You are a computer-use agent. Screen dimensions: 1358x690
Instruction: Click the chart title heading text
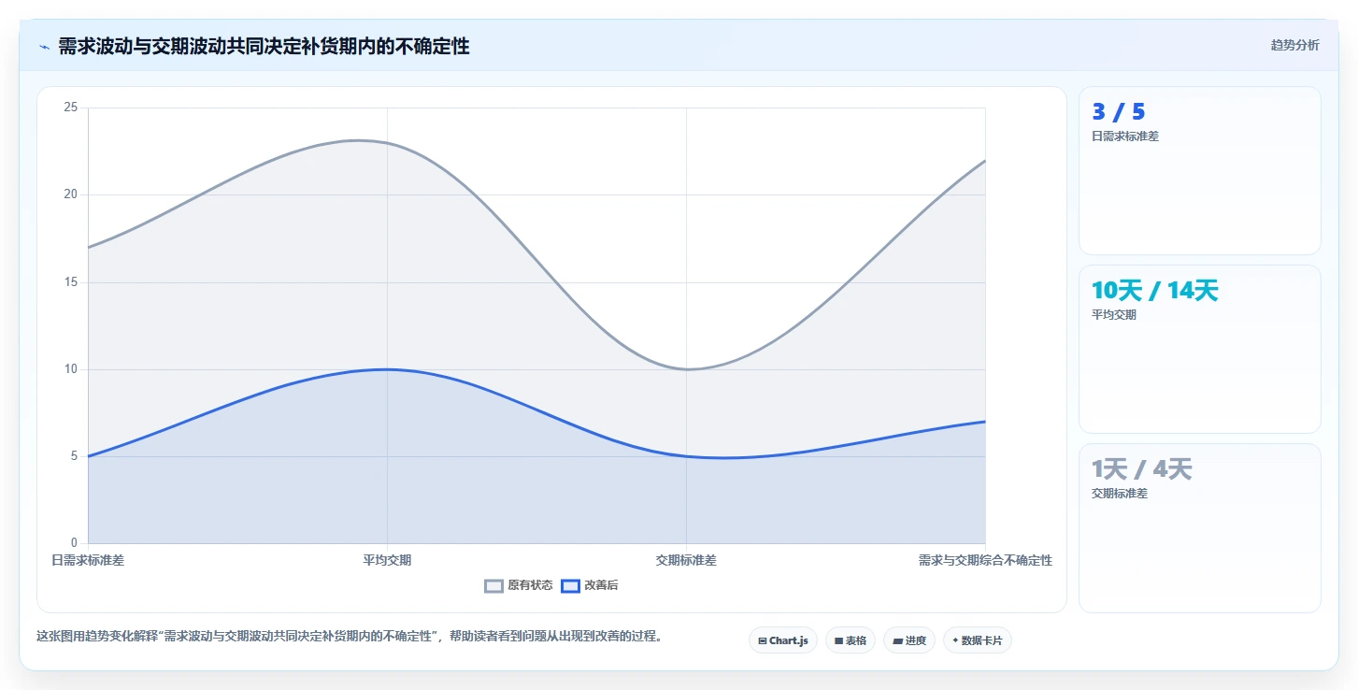[x=264, y=46]
